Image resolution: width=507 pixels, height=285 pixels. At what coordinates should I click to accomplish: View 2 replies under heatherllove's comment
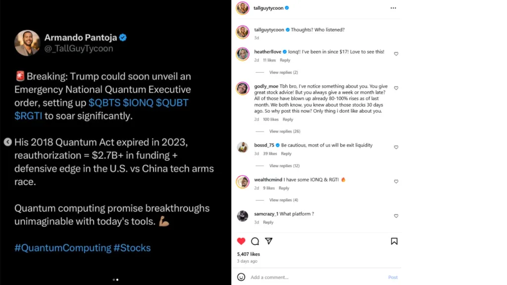283,73
